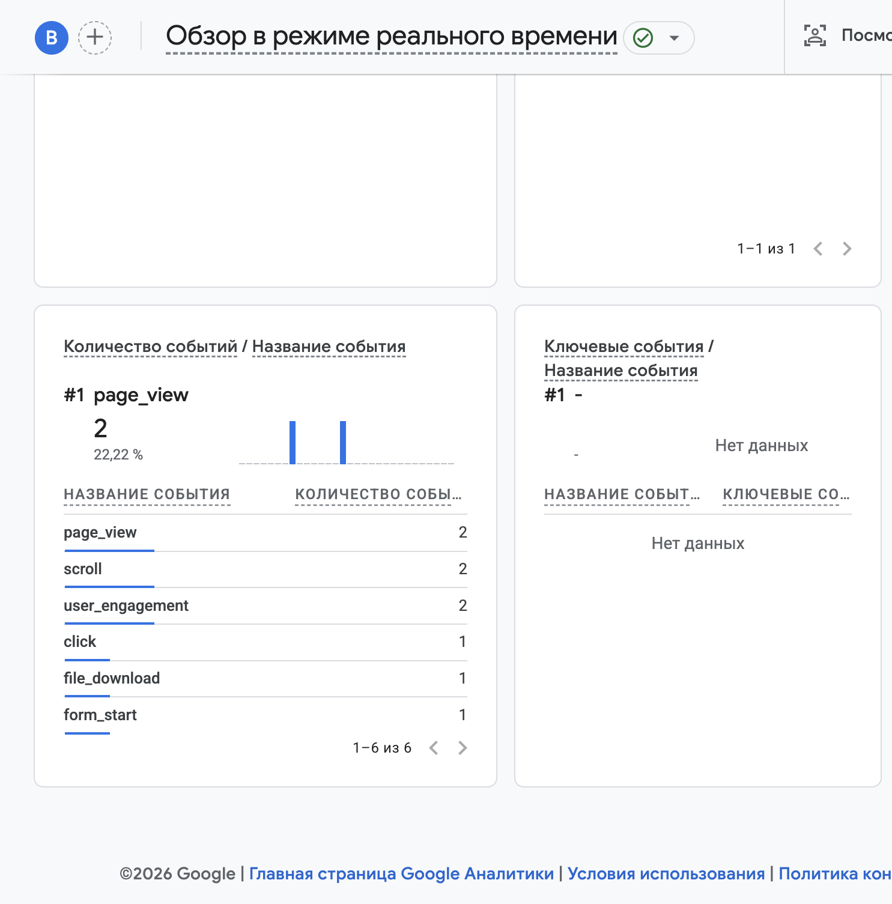Click the НАЗВАНИЕ СОБЫТ… header in key events card
This screenshot has width=892, height=904.
[622, 494]
